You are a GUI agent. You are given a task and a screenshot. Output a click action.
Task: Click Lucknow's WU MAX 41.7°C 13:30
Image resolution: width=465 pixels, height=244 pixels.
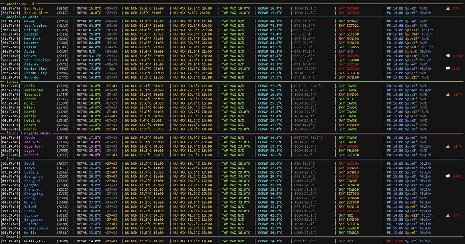(192, 215)
